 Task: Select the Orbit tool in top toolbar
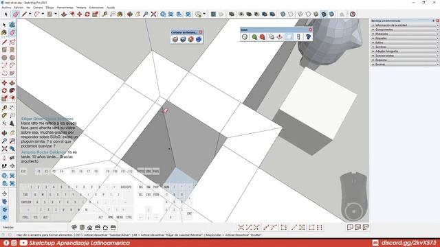click(x=130, y=14)
